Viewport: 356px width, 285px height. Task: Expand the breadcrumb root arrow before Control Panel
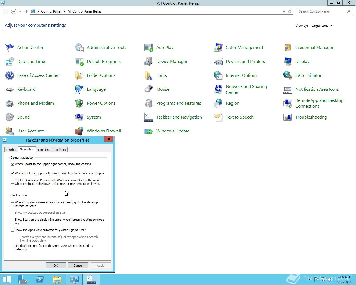tap(38, 11)
